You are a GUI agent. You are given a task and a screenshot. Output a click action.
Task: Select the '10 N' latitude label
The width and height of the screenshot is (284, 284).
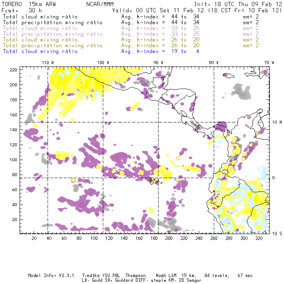point(277,122)
